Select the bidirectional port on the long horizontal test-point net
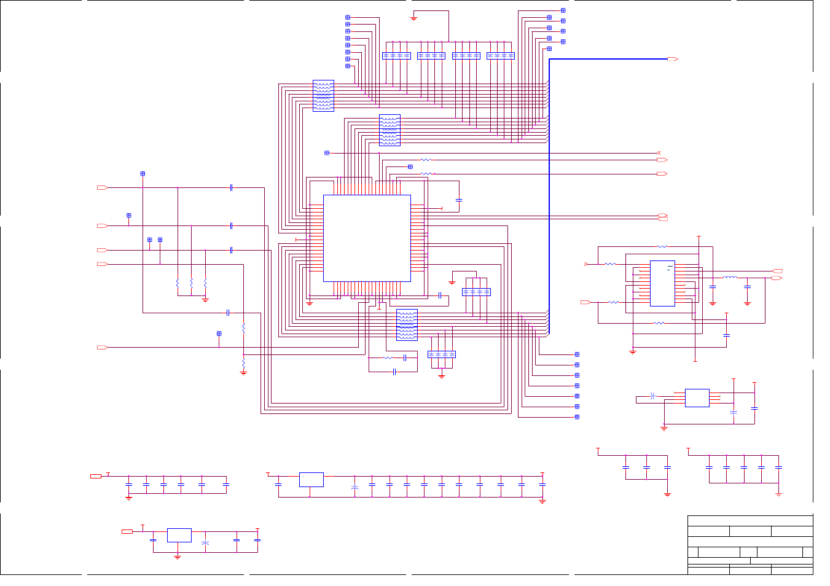The width and height of the screenshot is (830, 586). tap(659, 152)
